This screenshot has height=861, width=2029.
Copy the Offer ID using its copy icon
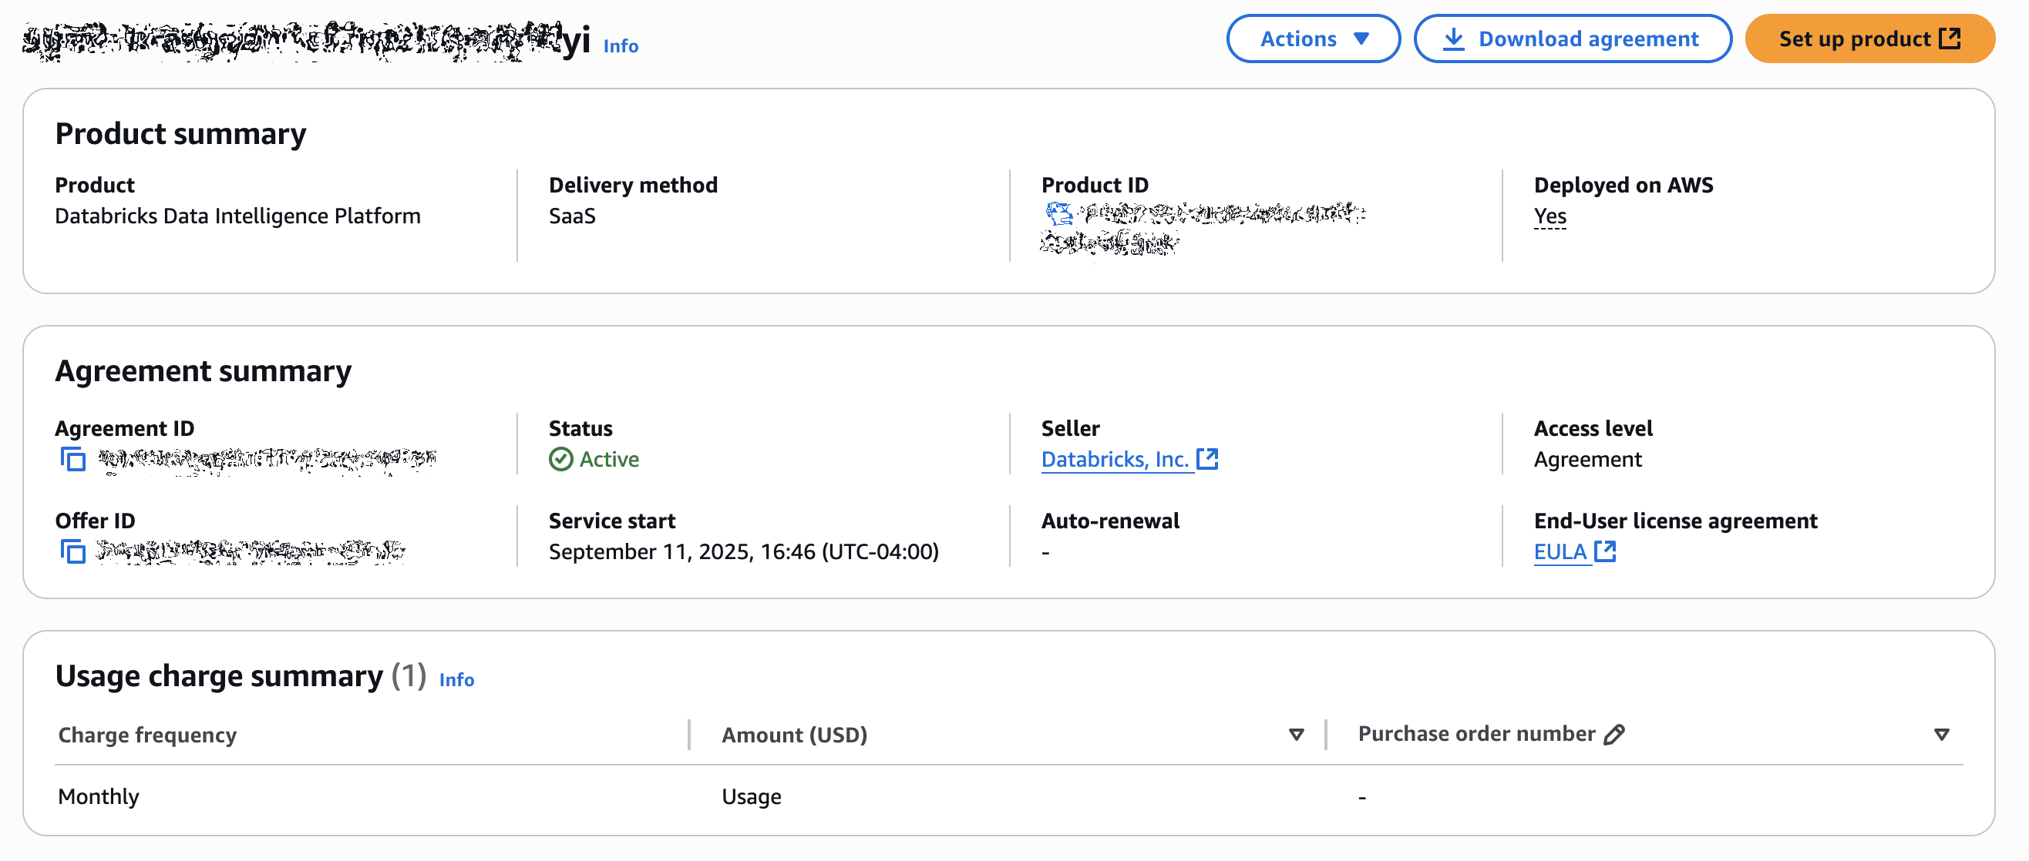[x=72, y=551]
